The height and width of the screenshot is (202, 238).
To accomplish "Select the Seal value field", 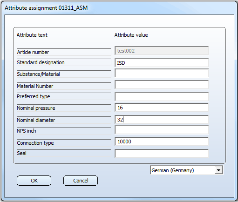I will click(162, 154).
